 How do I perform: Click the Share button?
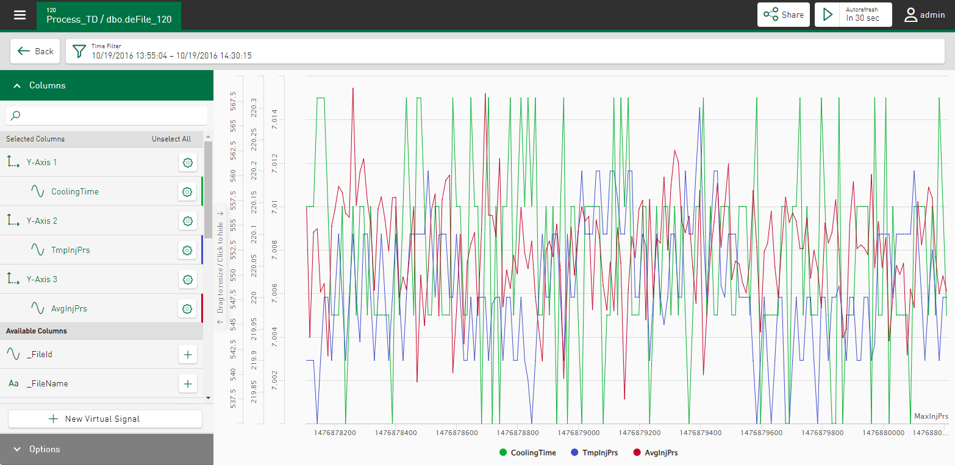[x=784, y=15]
